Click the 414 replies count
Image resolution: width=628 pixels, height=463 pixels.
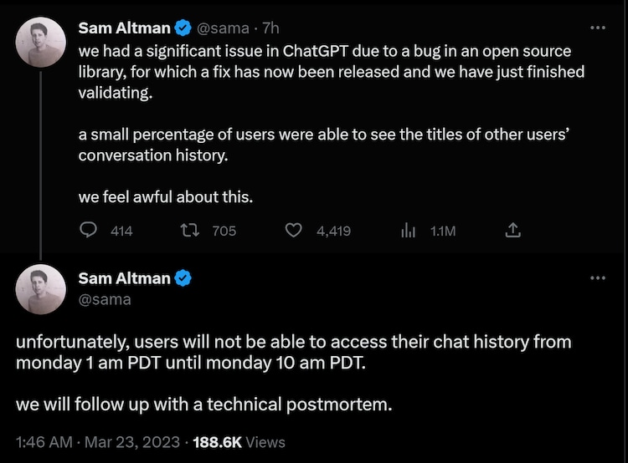121,231
